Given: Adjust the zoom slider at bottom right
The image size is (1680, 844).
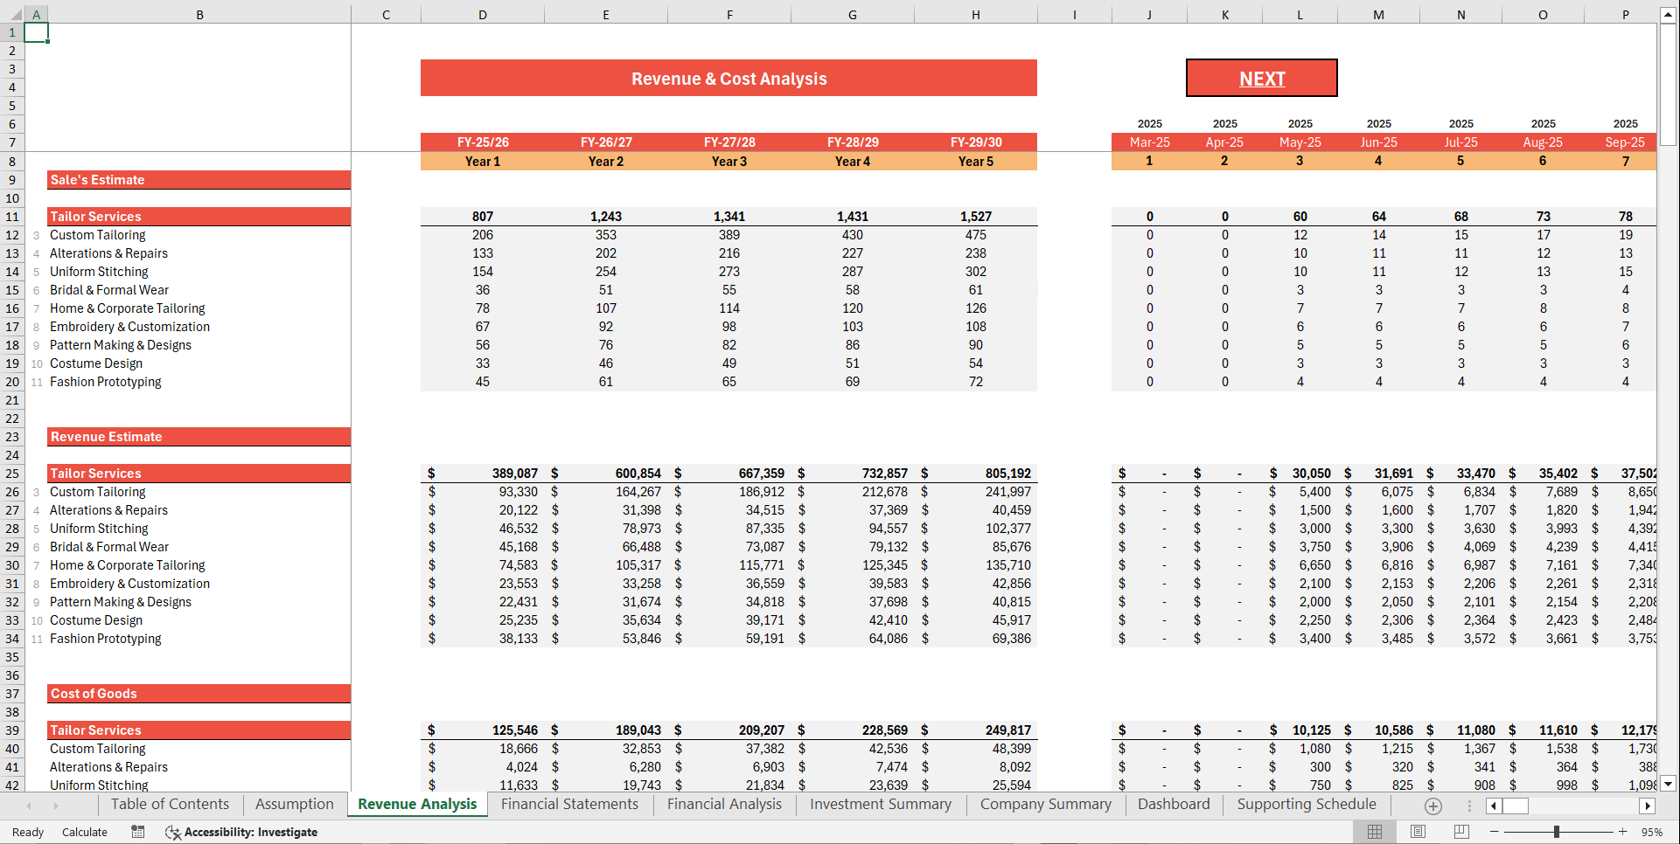Looking at the screenshot, I should (x=1556, y=832).
